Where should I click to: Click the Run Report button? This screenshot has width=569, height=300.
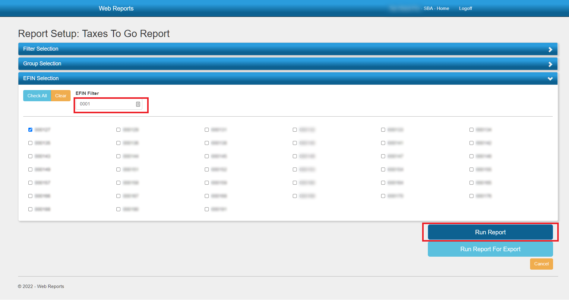[x=490, y=232]
